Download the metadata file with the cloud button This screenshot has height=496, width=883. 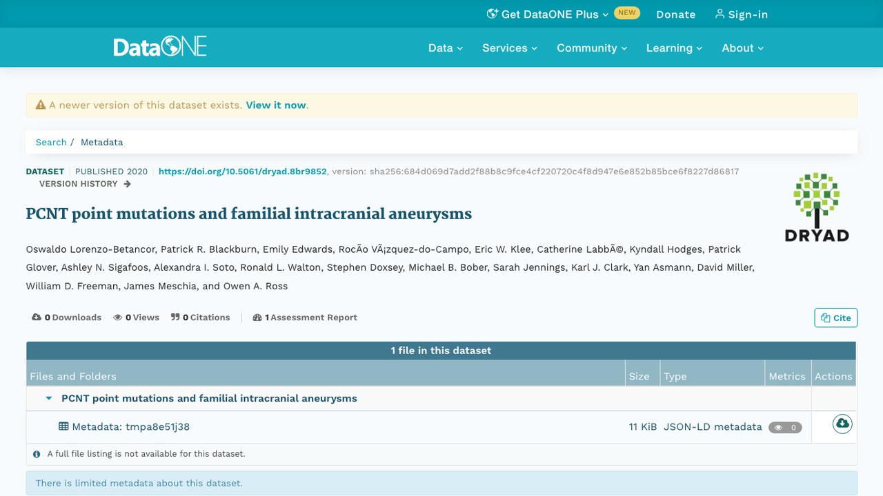[842, 424]
